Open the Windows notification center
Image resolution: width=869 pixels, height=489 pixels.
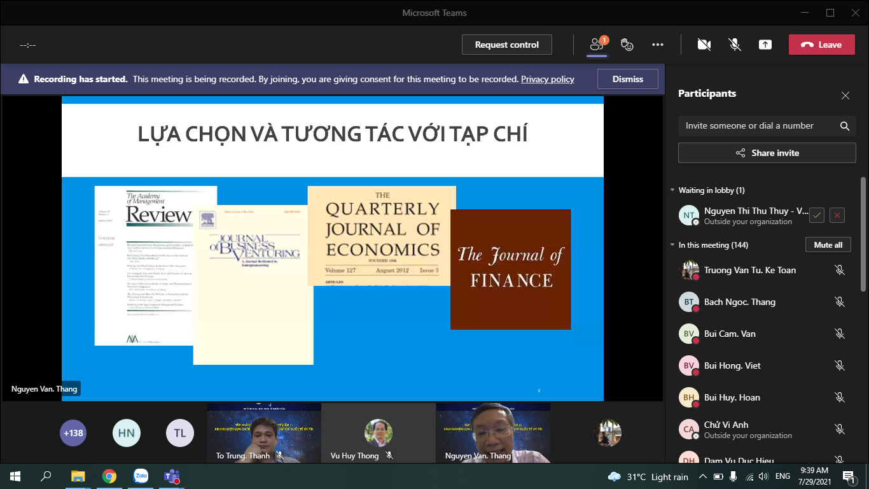pyautogui.click(x=849, y=476)
